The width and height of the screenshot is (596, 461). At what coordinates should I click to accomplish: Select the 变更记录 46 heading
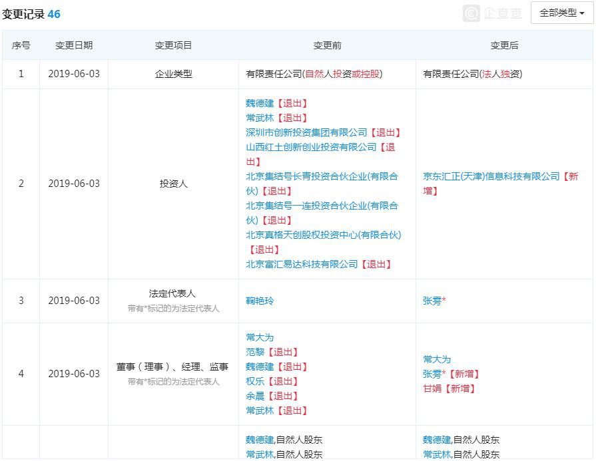(x=31, y=15)
